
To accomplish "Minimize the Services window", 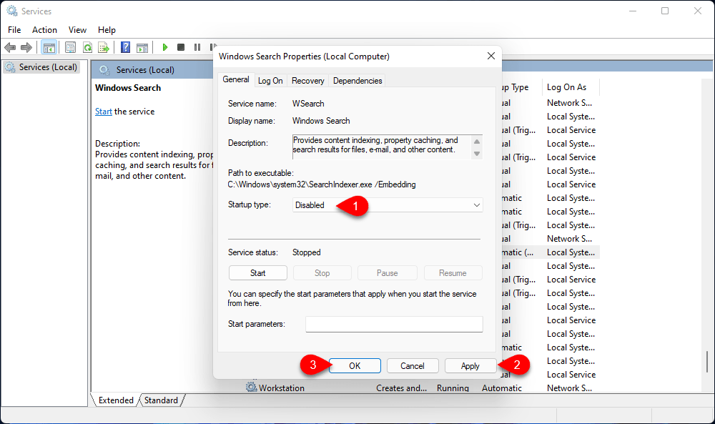I will [x=633, y=11].
